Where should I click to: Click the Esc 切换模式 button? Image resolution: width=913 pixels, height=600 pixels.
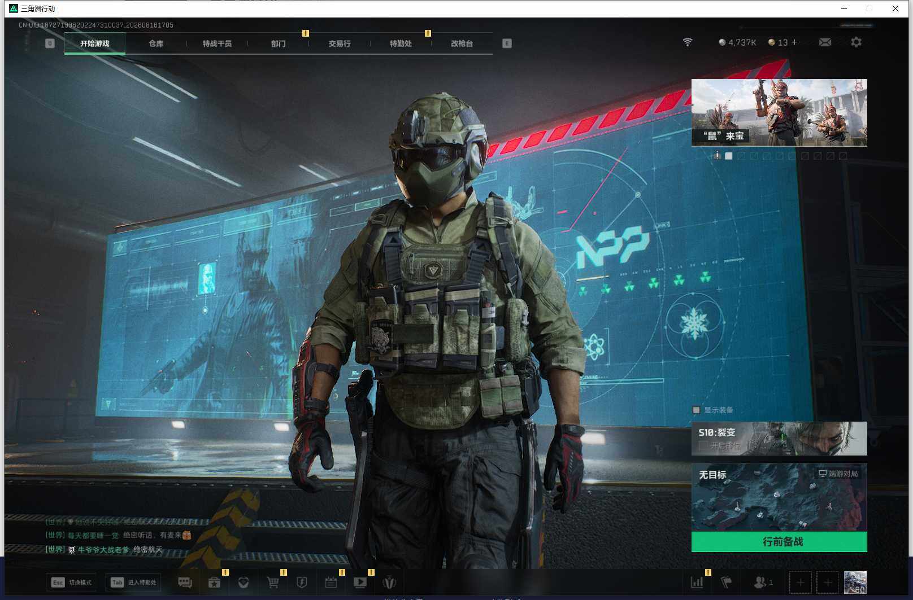point(72,583)
